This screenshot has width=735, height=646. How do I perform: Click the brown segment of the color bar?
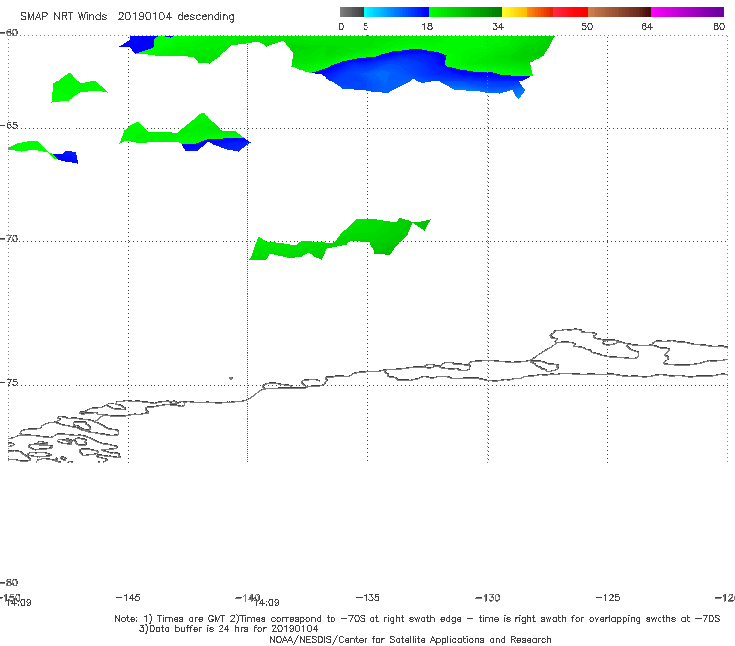[x=619, y=12]
